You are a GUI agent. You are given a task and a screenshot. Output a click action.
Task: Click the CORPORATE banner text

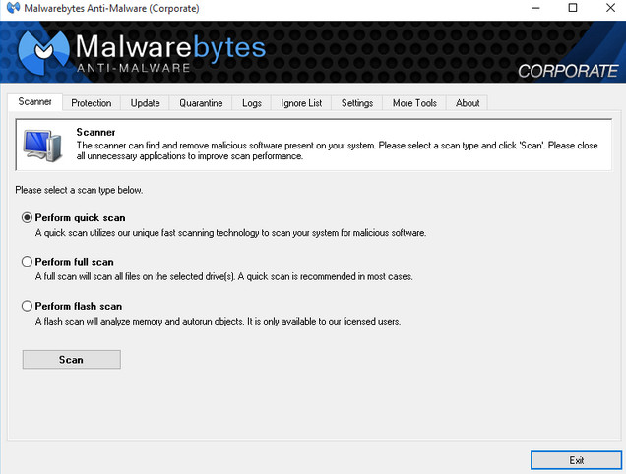tap(568, 71)
